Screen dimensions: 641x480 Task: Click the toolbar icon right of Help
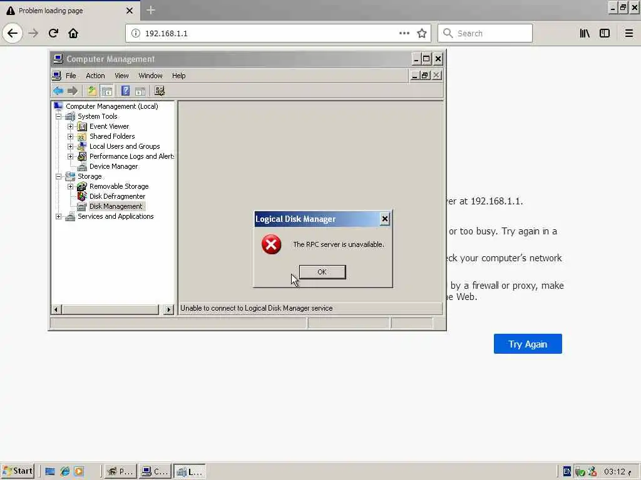(140, 91)
